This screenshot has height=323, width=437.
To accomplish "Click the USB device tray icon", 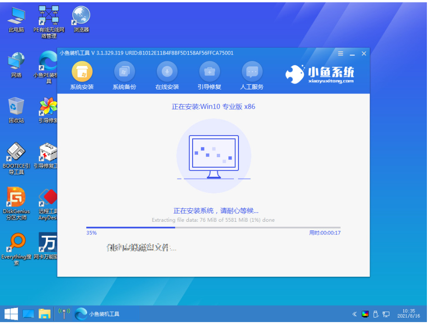I will [376, 314].
